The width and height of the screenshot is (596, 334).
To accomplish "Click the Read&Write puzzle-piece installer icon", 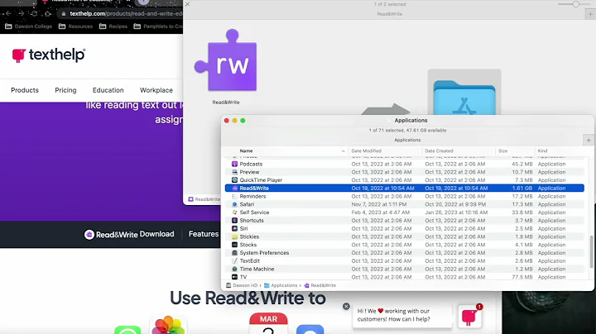I will click(226, 60).
